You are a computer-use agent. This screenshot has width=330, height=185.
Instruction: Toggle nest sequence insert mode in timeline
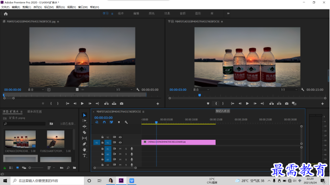(97, 122)
